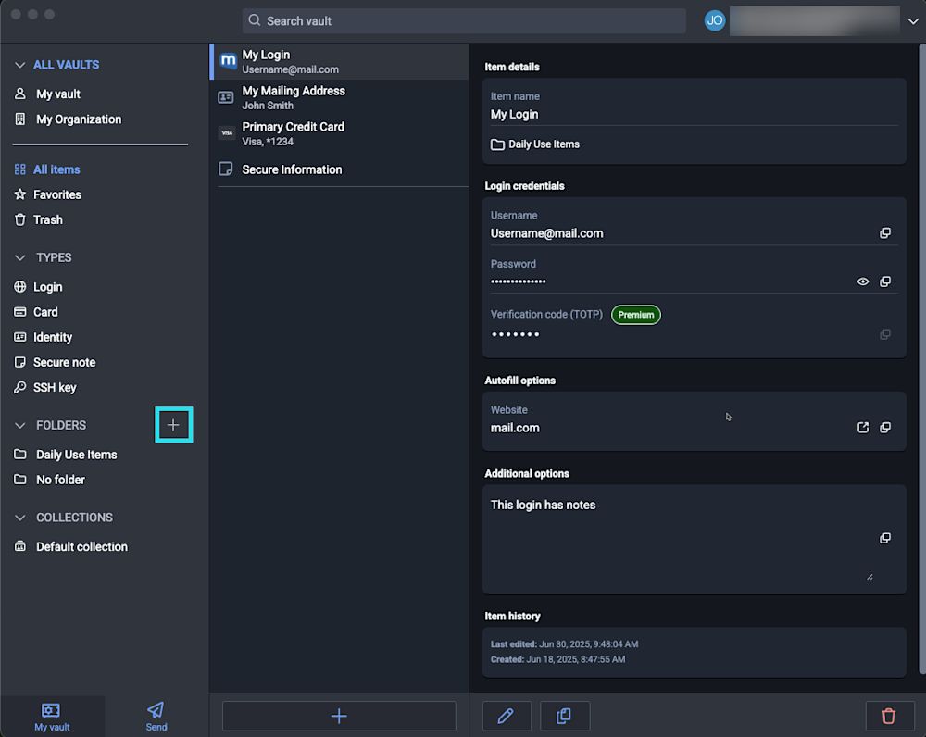Copy the login notes text
Screen dimensions: 926x737
tap(884, 538)
